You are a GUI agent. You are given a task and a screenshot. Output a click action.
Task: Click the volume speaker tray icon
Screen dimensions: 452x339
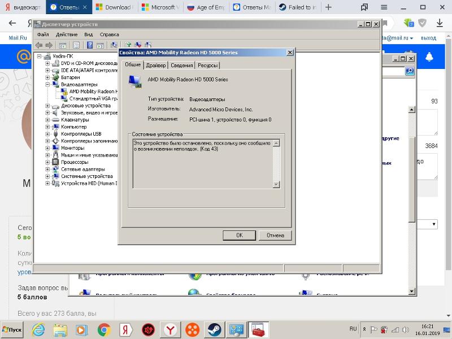pyautogui.click(x=406, y=329)
